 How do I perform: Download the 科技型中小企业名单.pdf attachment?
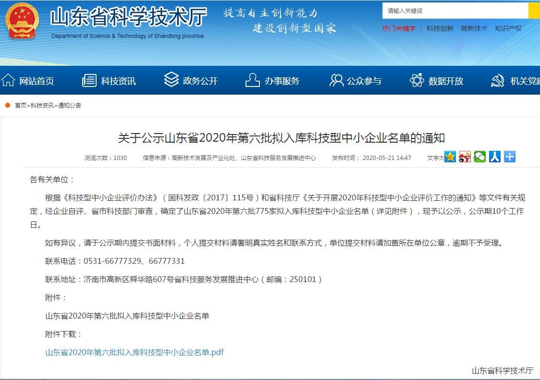(x=135, y=352)
